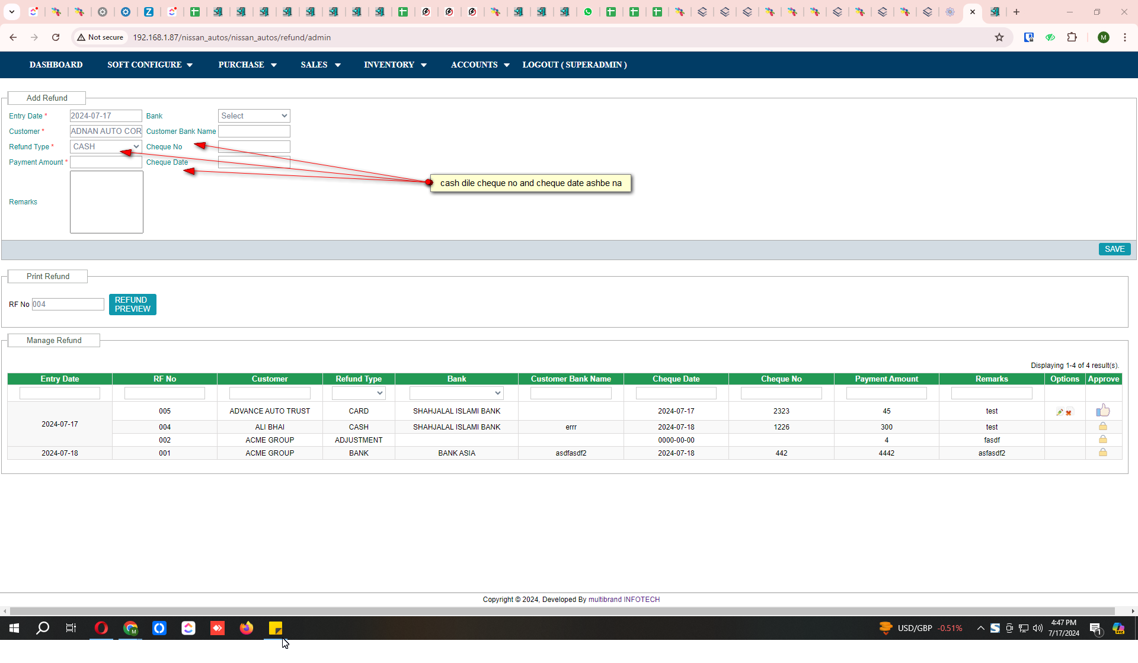Go to DASHBOARD menu item

(x=56, y=65)
